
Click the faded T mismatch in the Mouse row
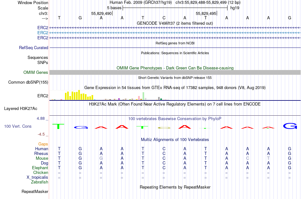[268, 158]
